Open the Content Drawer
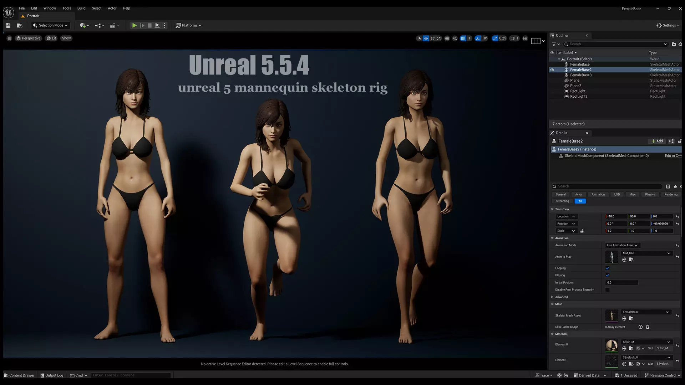Viewport: 685px width, 385px height. coord(19,375)
